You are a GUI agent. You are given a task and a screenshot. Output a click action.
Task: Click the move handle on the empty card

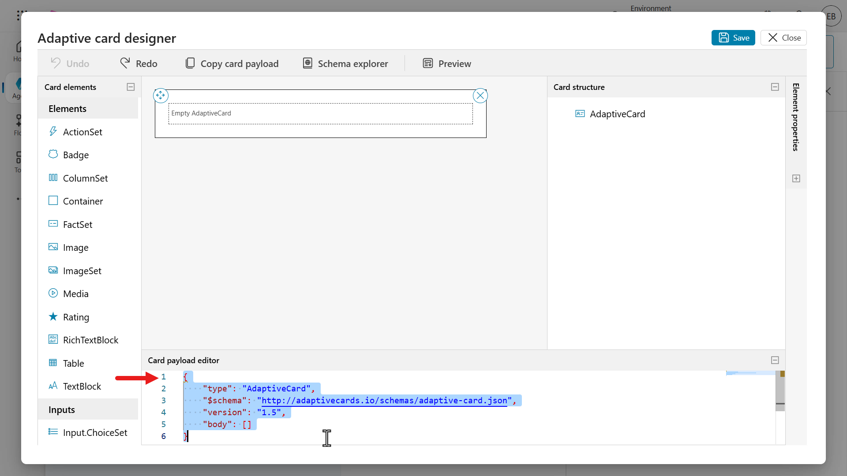160,95
